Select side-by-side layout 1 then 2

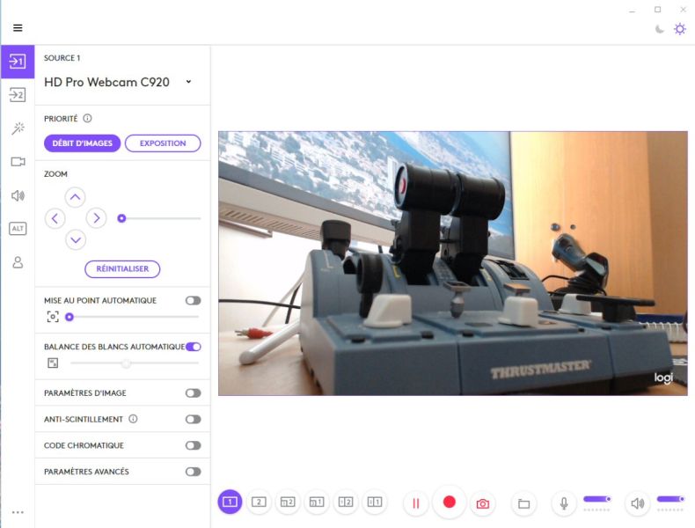(346, 502)
